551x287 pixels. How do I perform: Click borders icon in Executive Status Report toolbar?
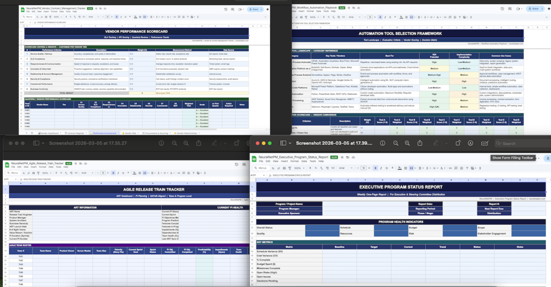click(406, 168)
